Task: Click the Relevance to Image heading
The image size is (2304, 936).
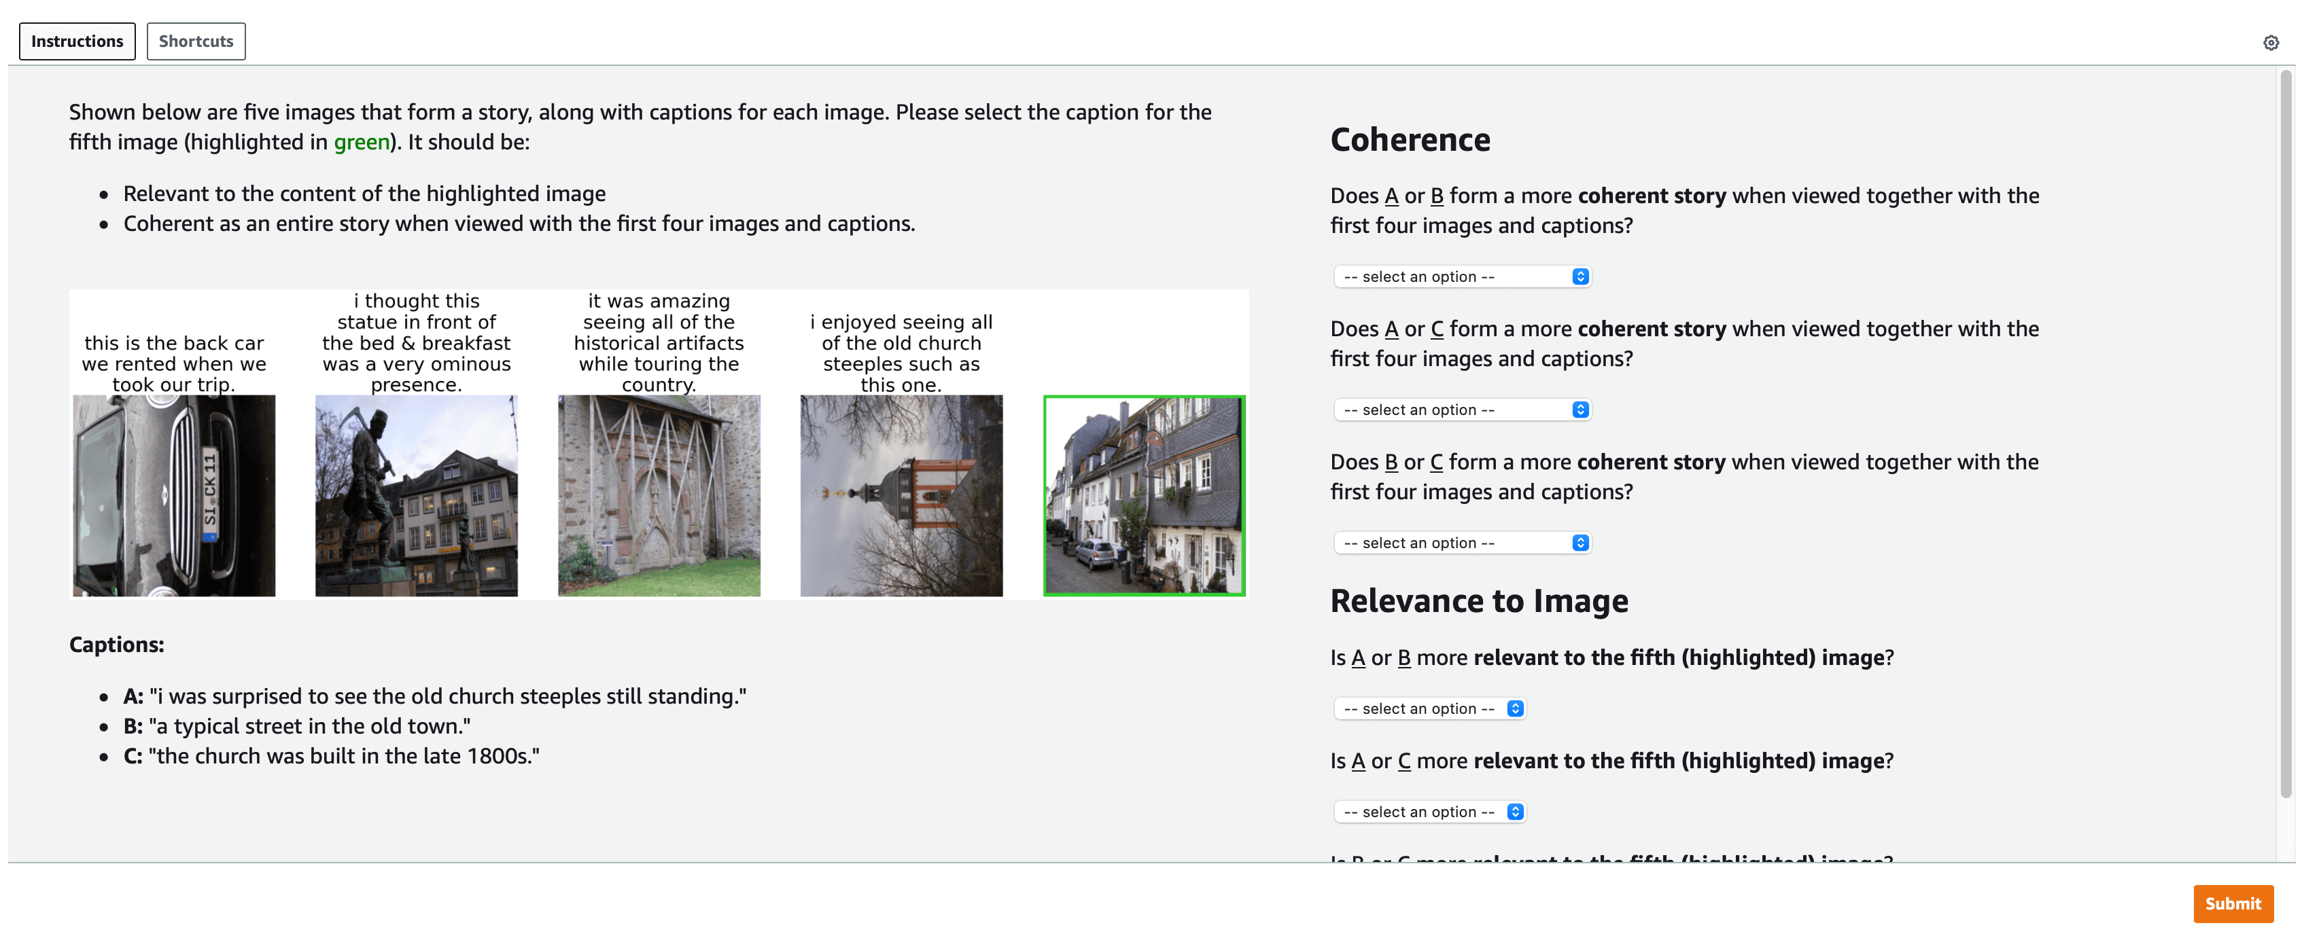Action: click(x=1478, y=600)
